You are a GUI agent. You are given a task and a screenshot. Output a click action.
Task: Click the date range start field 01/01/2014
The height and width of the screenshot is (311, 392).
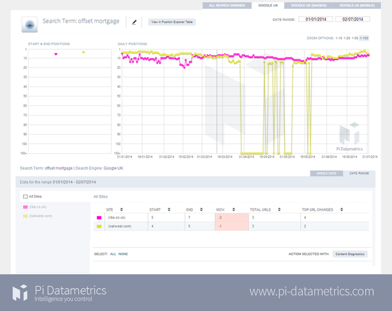tap(315, 19)
